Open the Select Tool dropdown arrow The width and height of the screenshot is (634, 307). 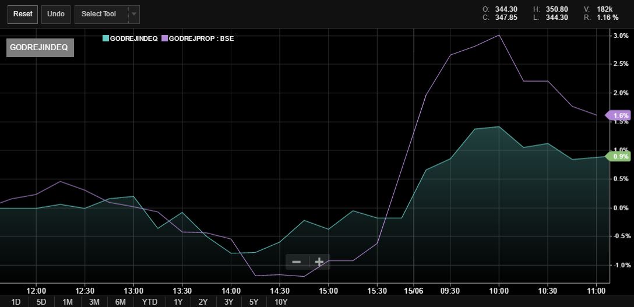pyautogui.click(x=133, y=14)
